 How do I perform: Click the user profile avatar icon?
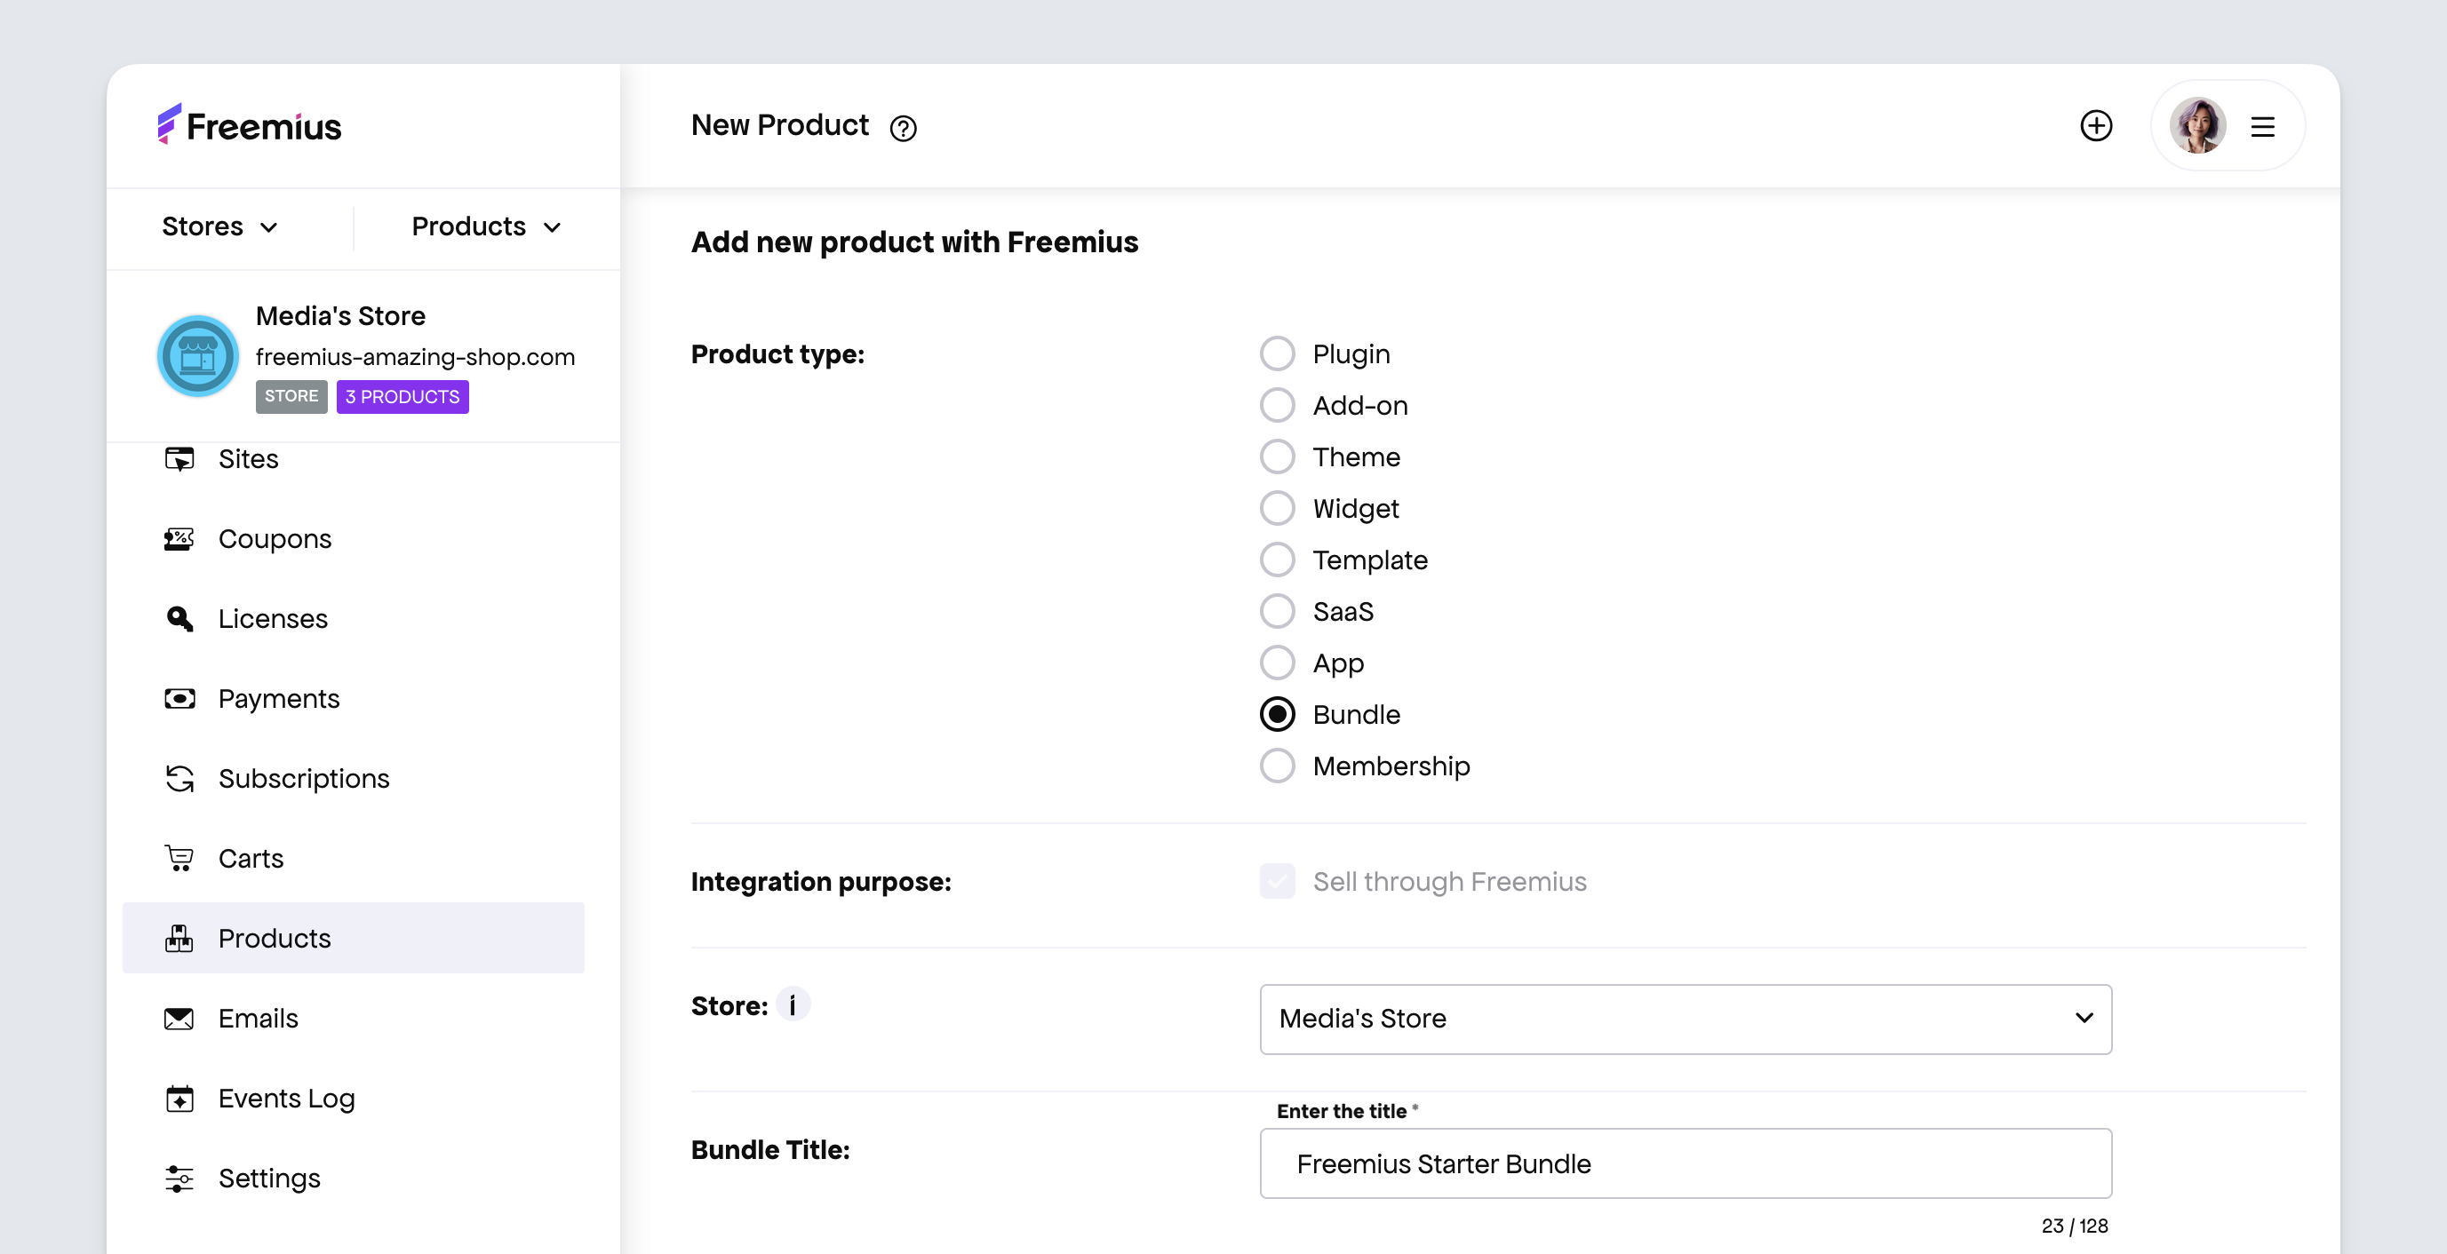tap(2201, 124)
